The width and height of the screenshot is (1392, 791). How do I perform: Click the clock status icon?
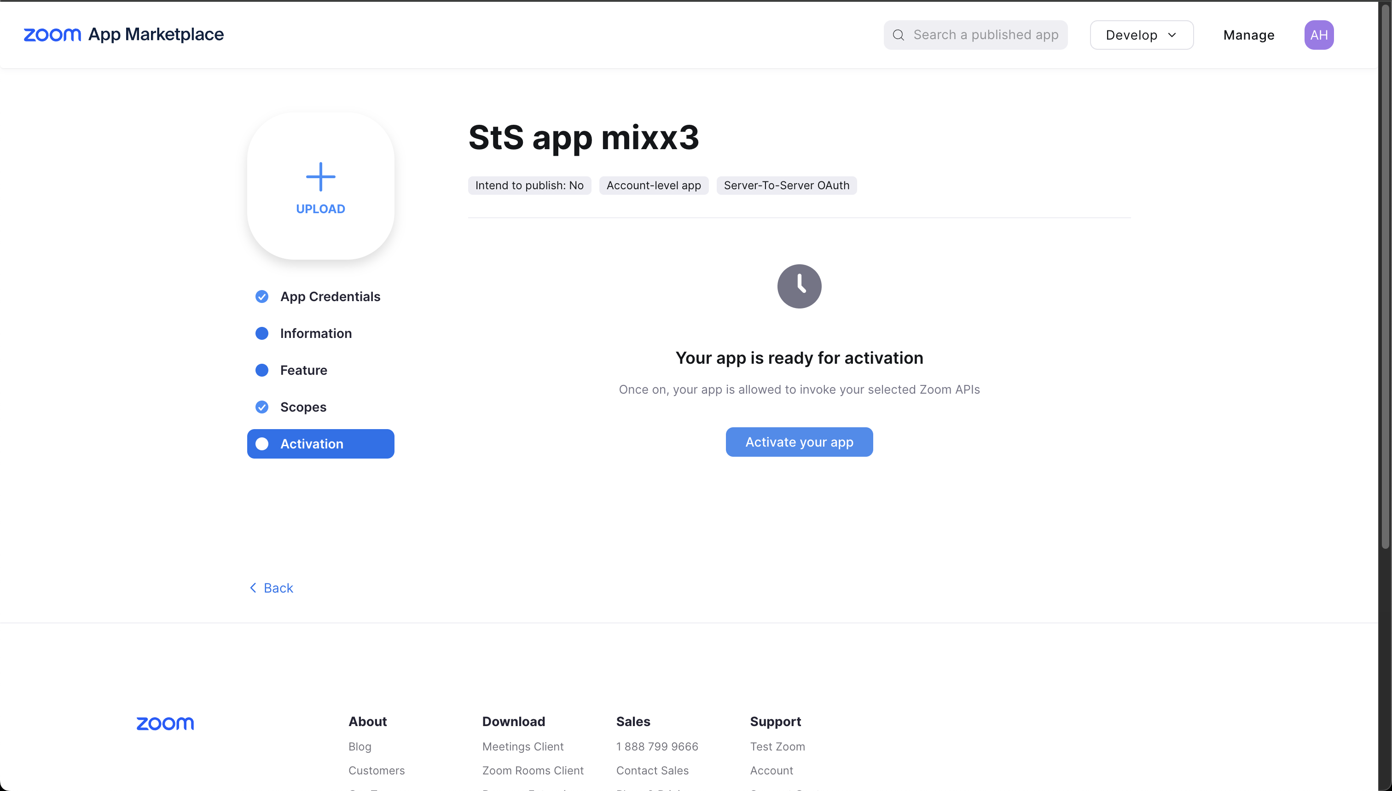tap(799, 286)
